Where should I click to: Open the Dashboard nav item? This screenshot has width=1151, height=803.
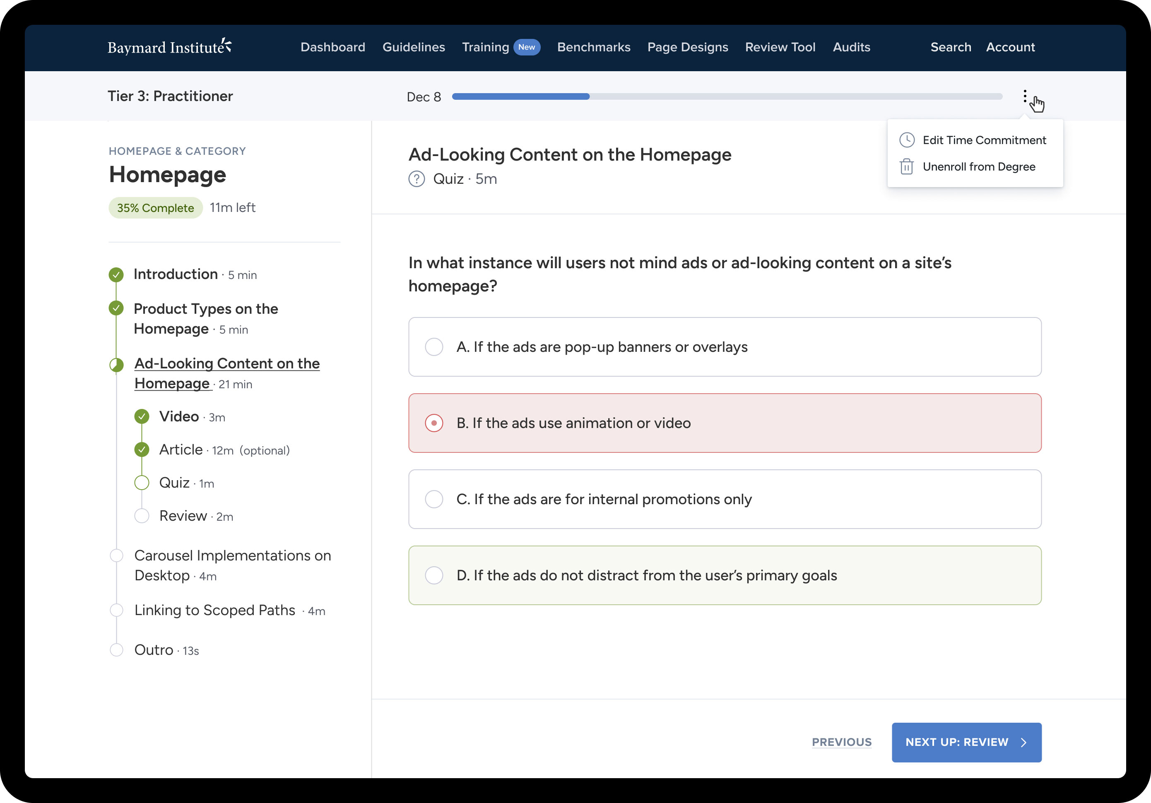point(333,47)
